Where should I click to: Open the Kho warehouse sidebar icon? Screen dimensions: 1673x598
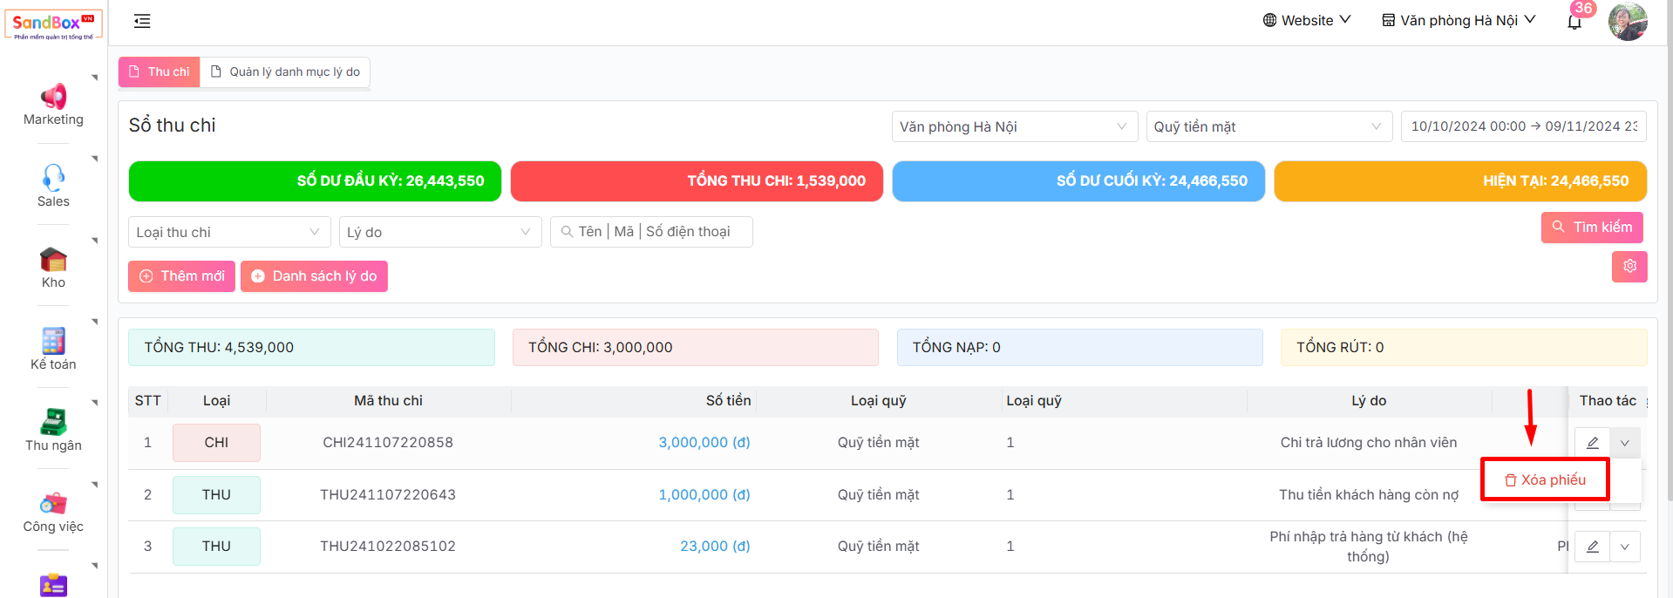pos(53,260)
